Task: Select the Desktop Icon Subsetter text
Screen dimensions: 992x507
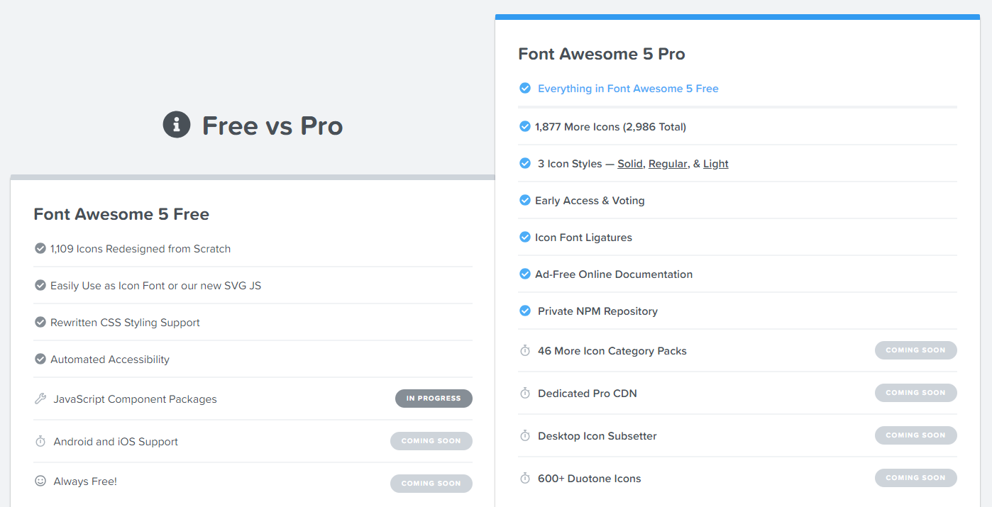Action: (x=597, y=436)
